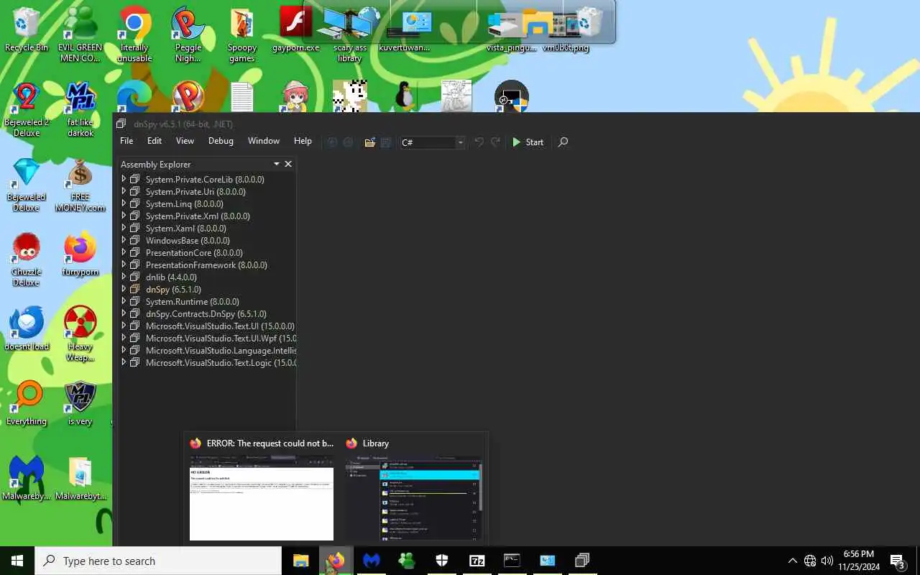The height and width of the screenshot is (575, 920).
Task: Click the Open file toolbar icon
Action: pyautogui.click(x=369, y=142)
